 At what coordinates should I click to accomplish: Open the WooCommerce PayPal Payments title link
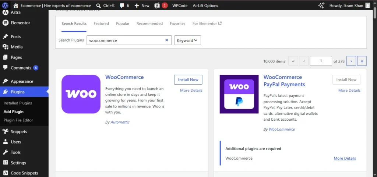pyautogui.click(x=284, y=81)
